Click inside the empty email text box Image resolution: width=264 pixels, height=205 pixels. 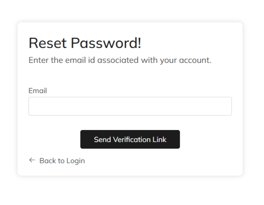(x=130, y=106)
